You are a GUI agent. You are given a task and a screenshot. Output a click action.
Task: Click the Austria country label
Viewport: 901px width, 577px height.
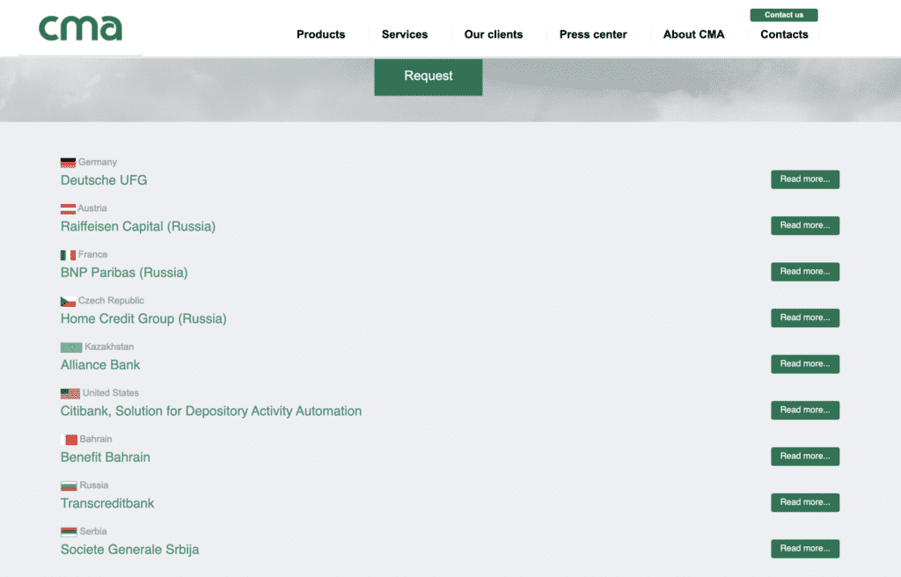coord(92,208)
